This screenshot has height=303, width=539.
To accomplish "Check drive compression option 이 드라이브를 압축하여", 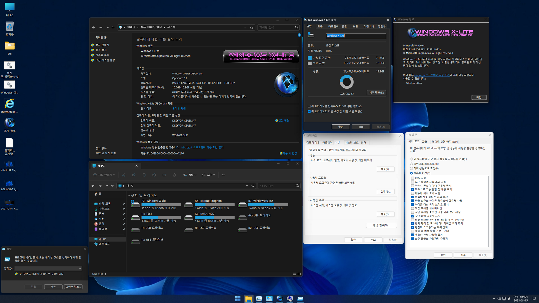I will [x=309, y=106].
